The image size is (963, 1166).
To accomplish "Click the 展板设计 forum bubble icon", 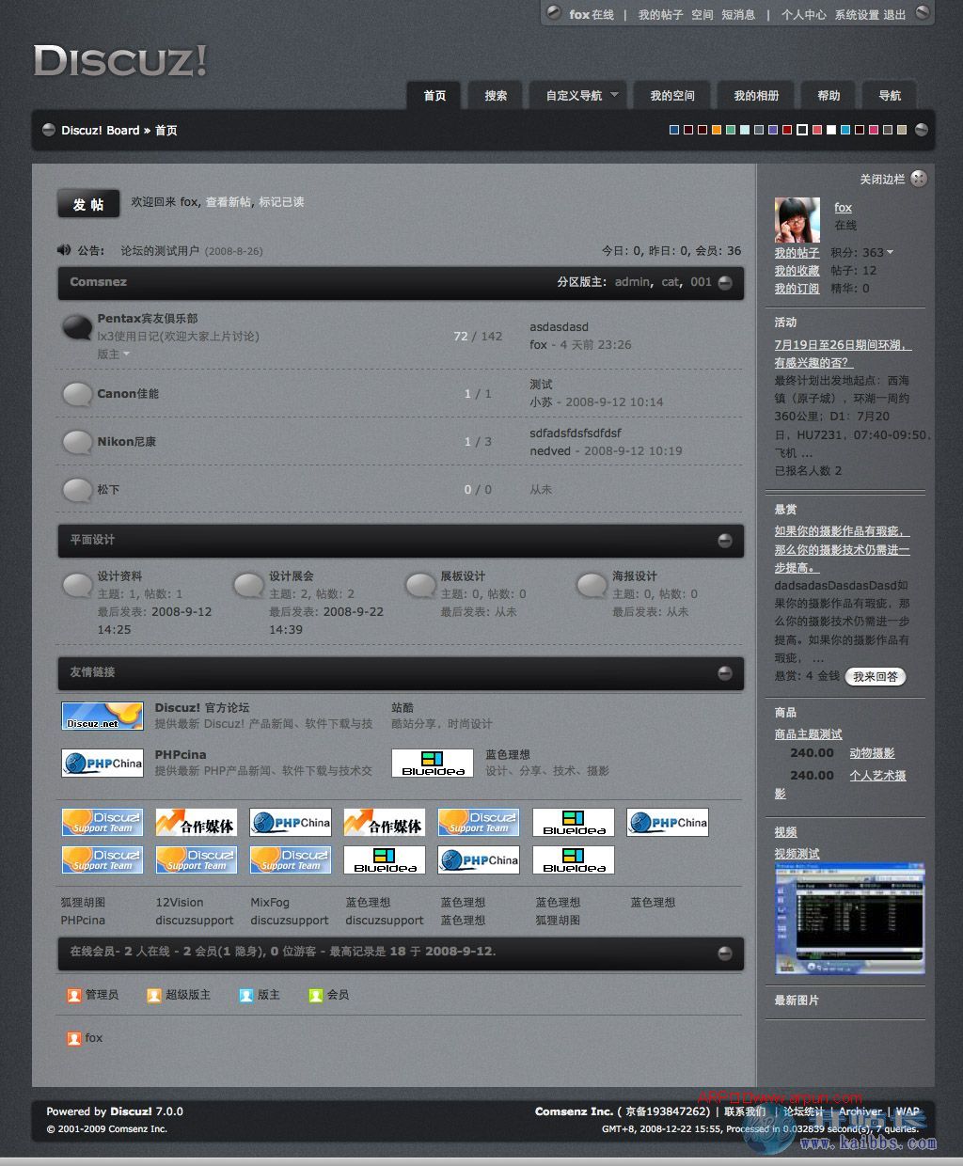I will click(420, 585).
